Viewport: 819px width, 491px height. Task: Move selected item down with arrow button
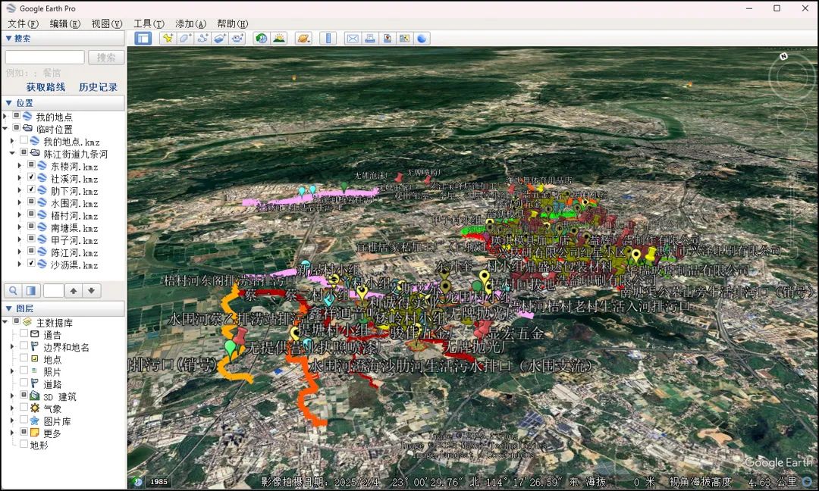[x=92, y=291]
